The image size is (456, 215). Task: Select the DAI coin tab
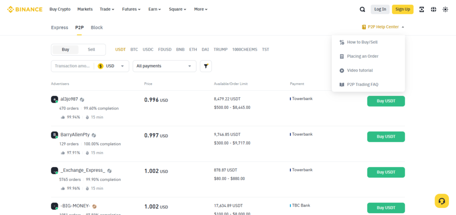tap(205, 50)
